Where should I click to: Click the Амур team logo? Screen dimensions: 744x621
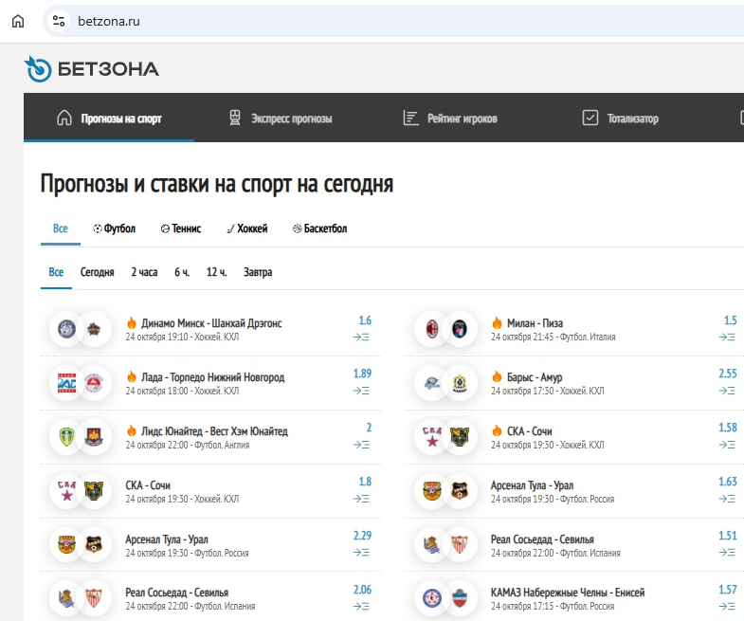click(460, 383)
